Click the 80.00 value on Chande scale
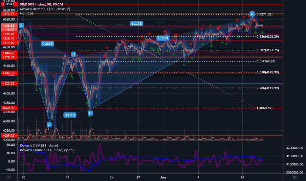Viewport: 306px width, 181px height. pos(11,145)
